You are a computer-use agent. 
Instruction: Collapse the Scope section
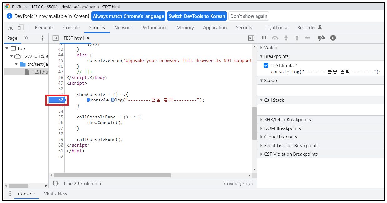tap(321, 81)
